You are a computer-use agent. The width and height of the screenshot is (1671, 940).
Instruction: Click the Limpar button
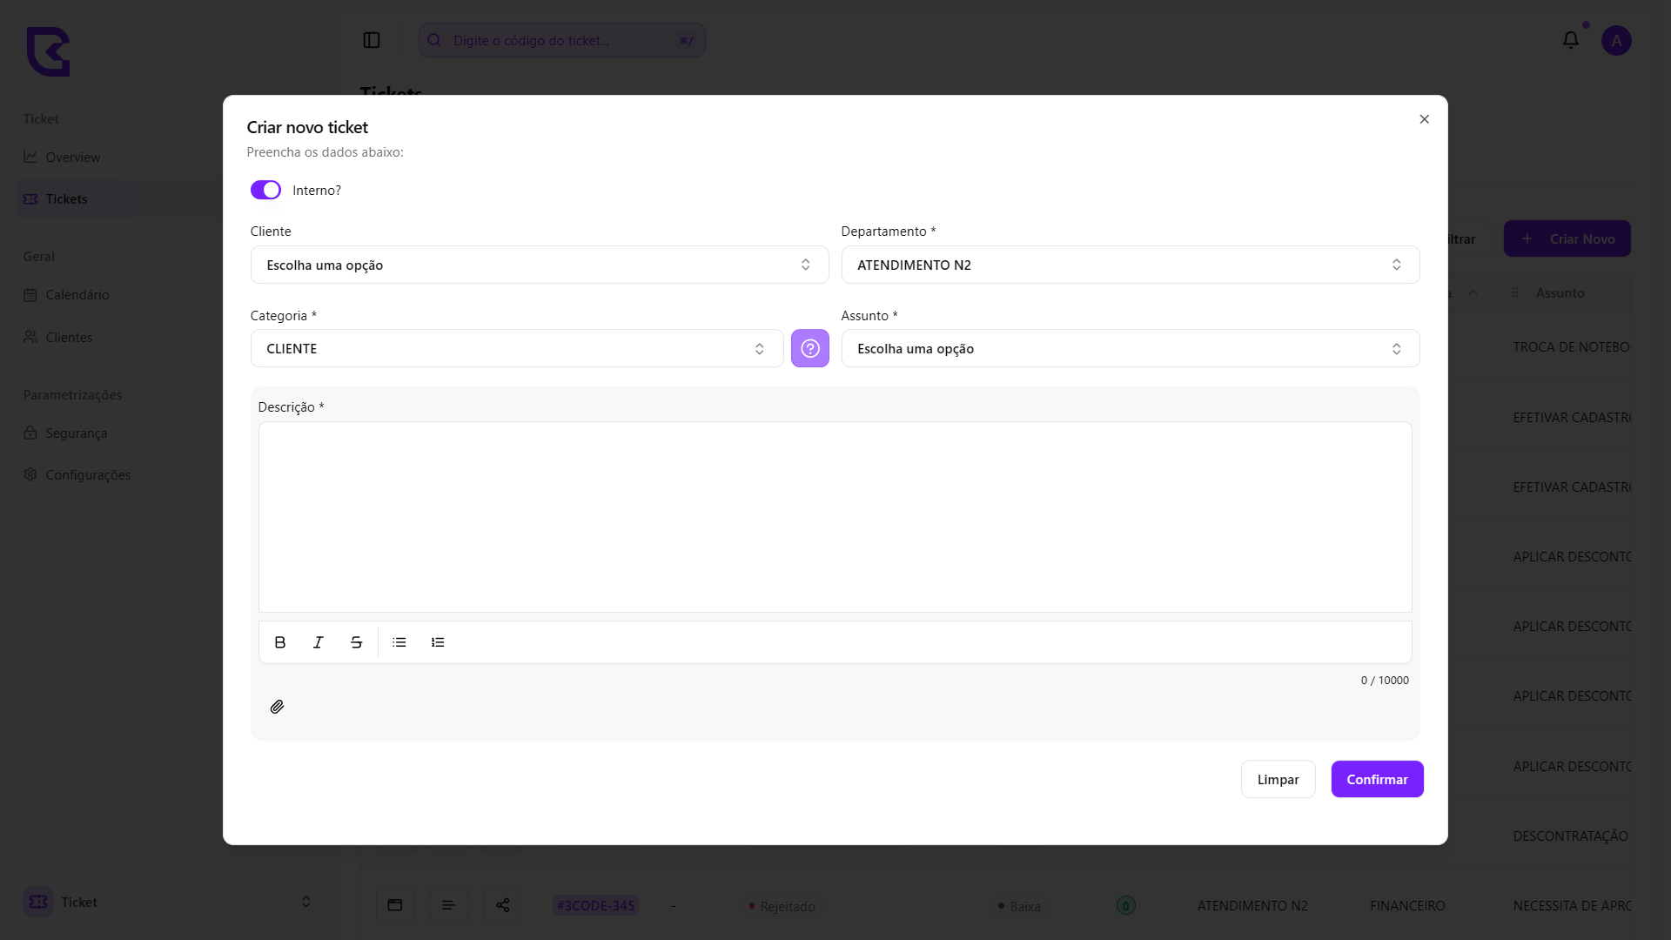1277,779
